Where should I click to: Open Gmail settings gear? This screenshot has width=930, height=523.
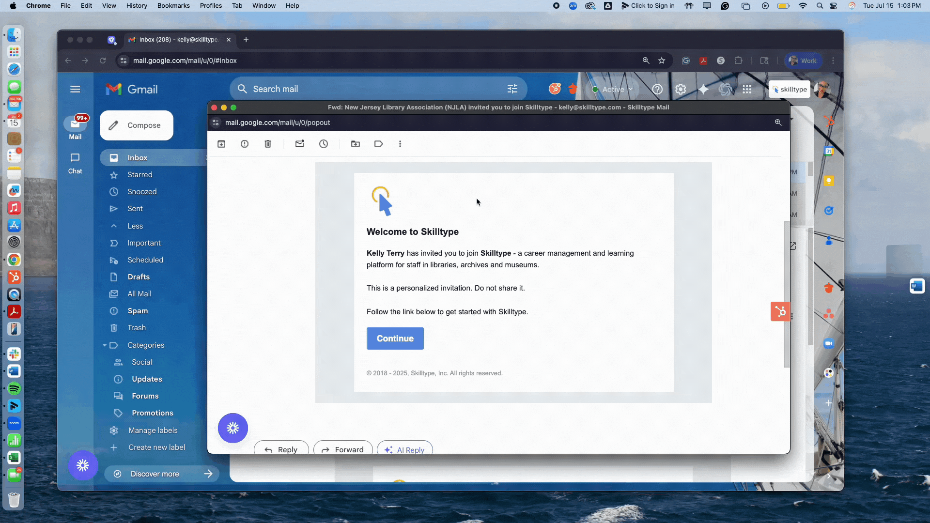pyautogui.click(x=681, y=89)
